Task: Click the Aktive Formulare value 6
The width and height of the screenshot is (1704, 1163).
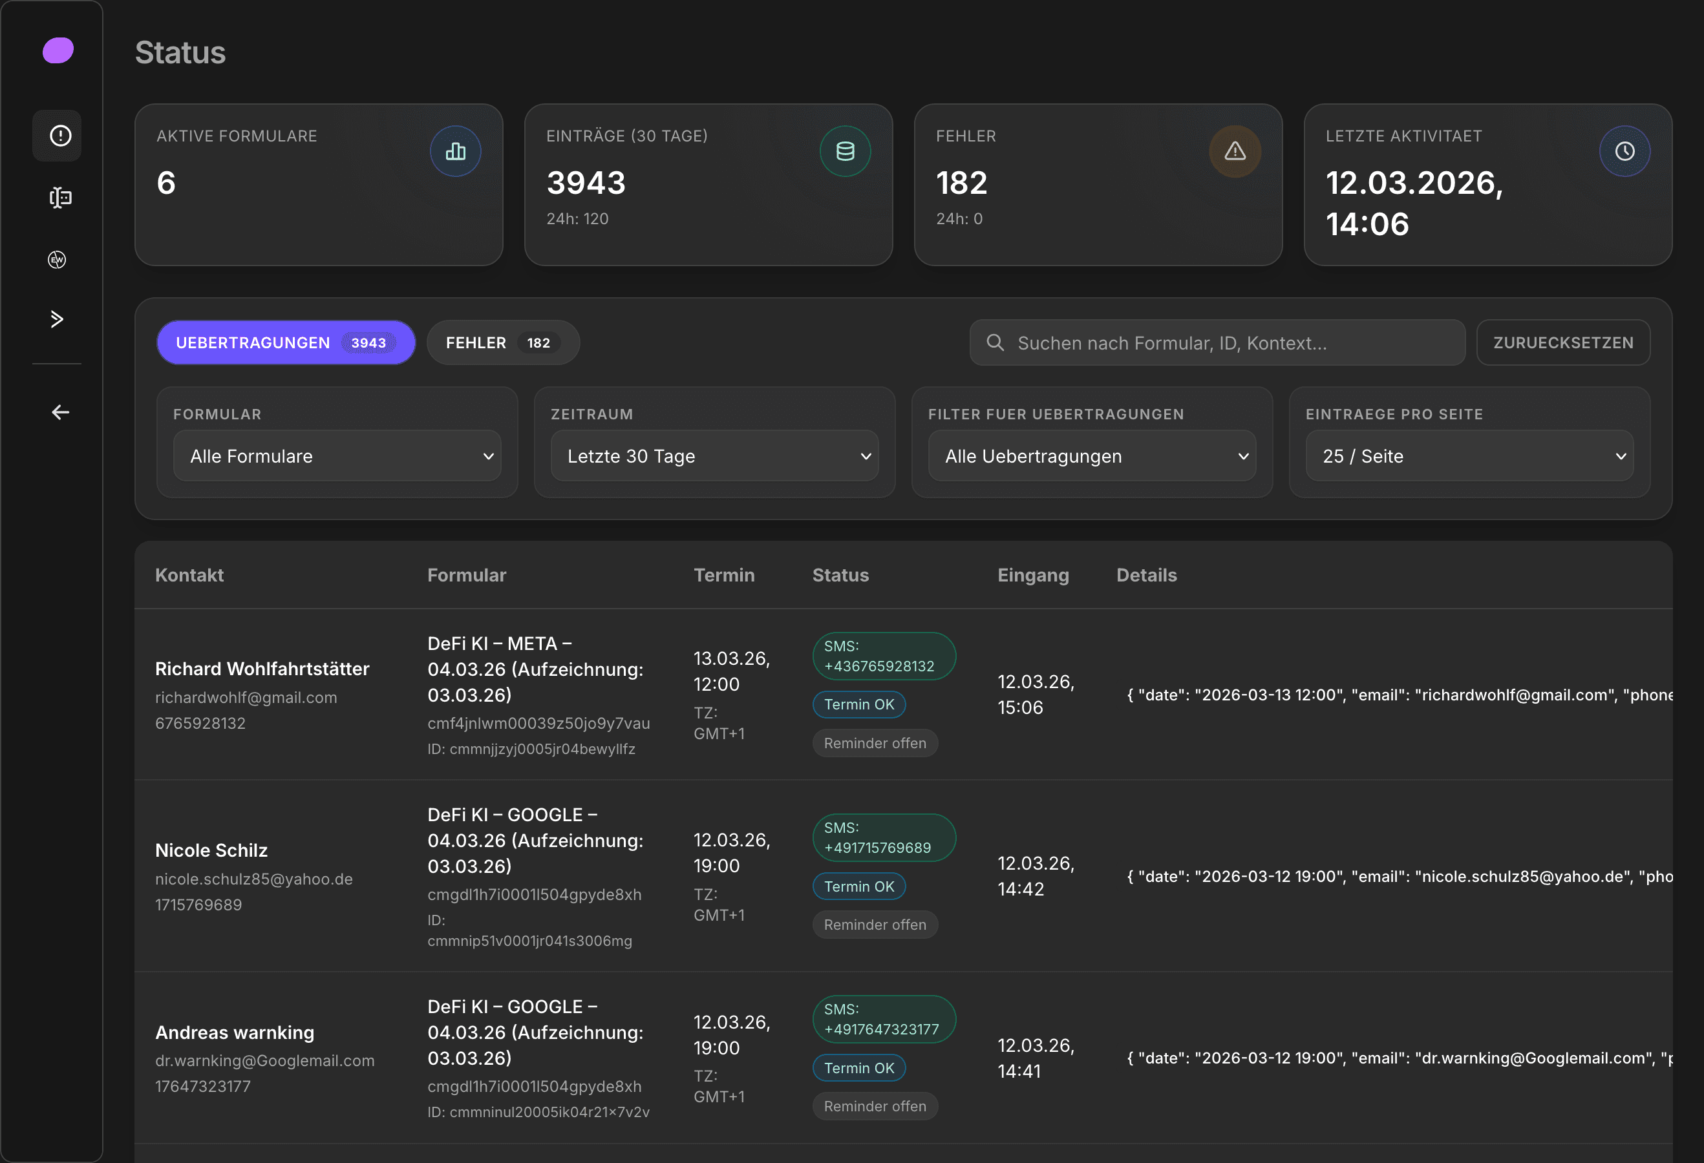Action: tap(166, 182)
